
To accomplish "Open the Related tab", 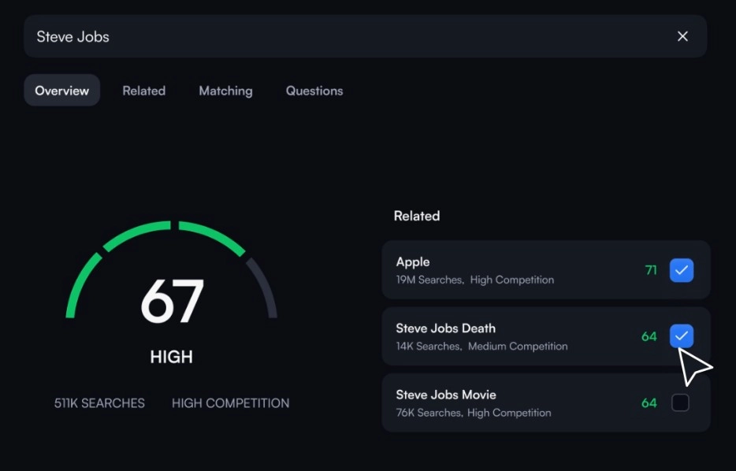I will (143, 91).
